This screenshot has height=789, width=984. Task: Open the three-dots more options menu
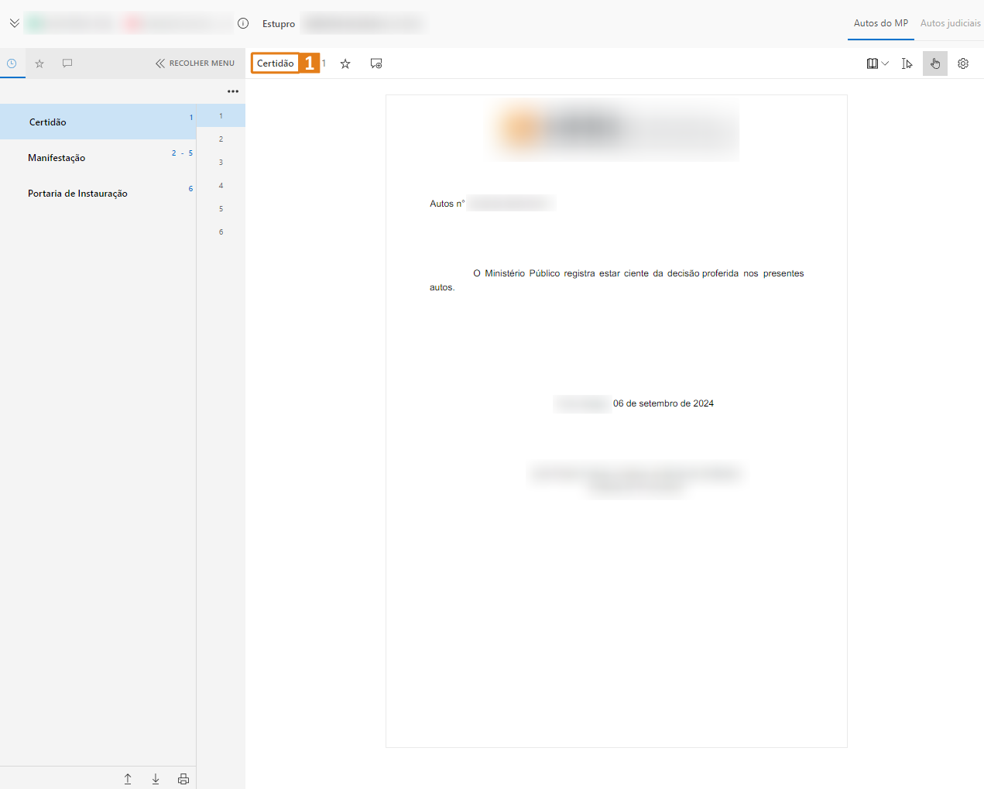point(233,91)
